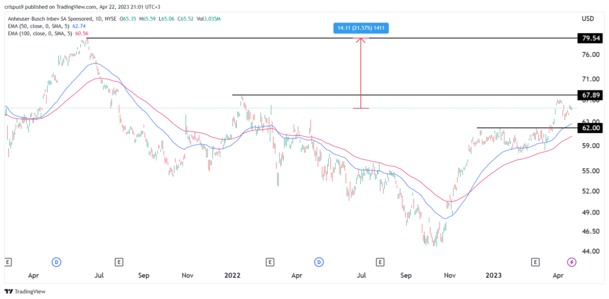Open the E marker between first Jul and Sep
Image resolution: width=609 pixels, height=299 pixels.
click(118, 263)
